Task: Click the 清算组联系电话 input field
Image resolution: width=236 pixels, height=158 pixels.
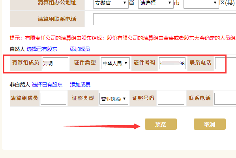Action: (165, 19)
